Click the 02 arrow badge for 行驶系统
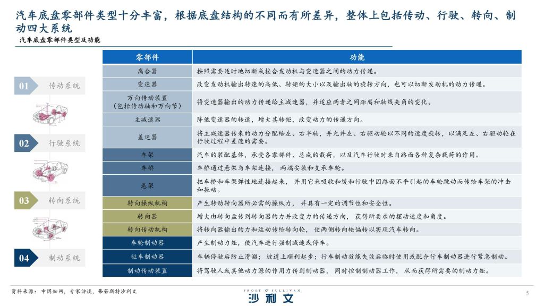 click(x=25, y=143)
